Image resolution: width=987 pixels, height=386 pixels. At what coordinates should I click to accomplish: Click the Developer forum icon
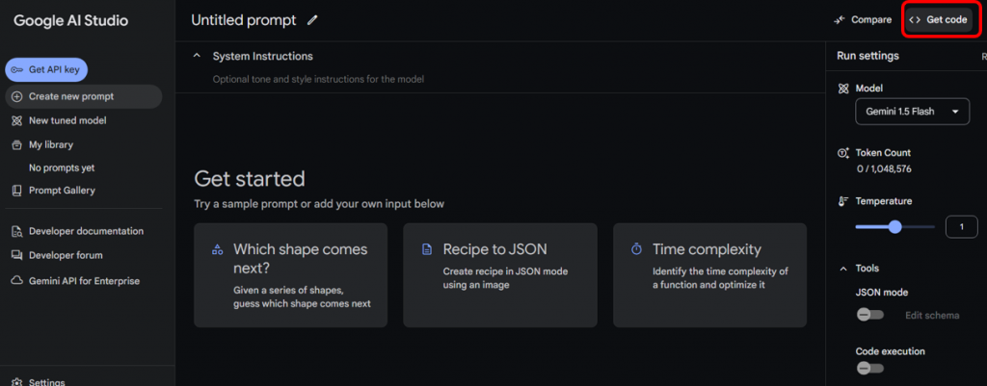[x=16, y=255]
